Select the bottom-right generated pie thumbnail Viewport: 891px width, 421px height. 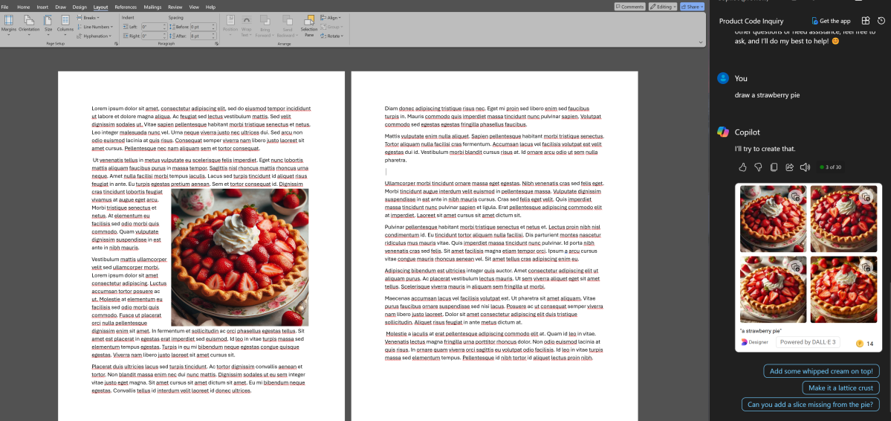[843, 289]
